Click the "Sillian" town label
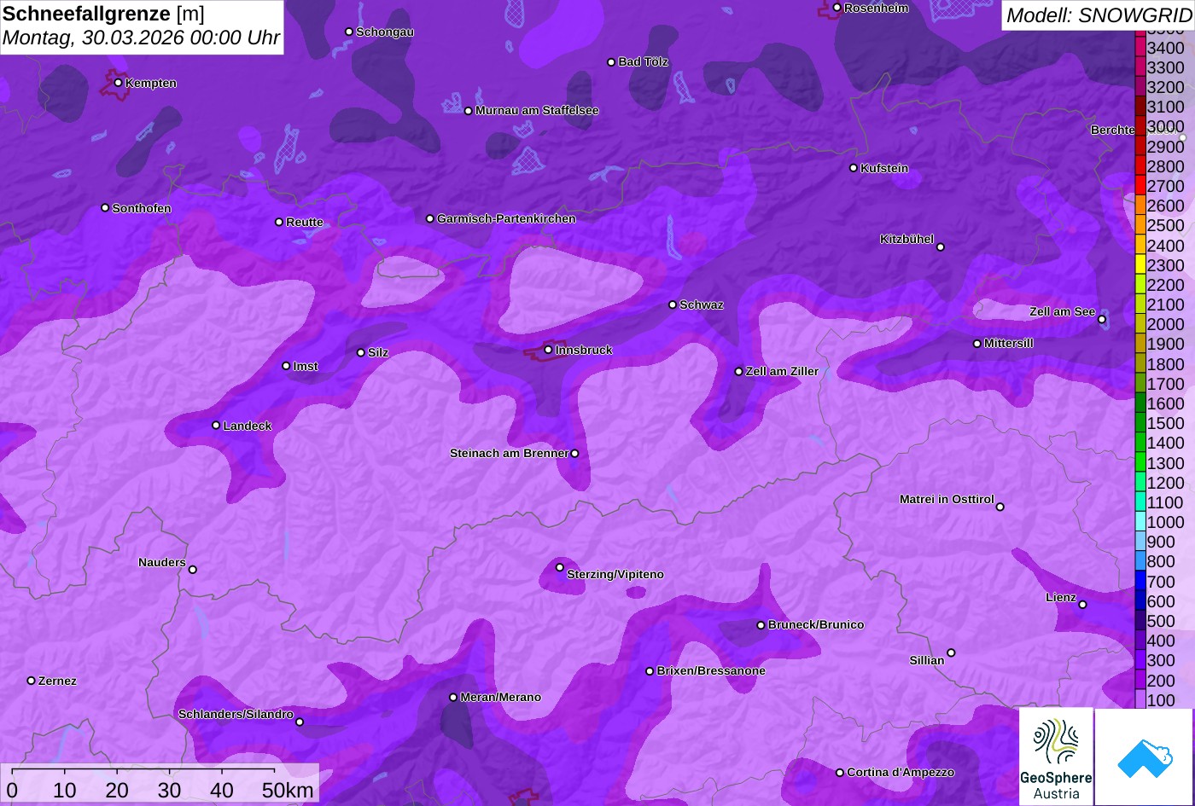The width and height of the screenshot is (1195, 806). pyautogui.click(x=927, y=660)
